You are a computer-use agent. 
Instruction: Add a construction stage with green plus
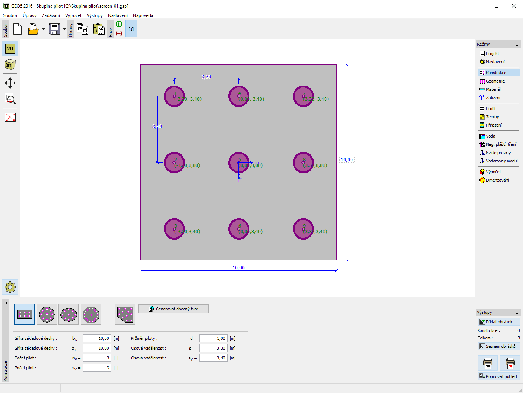pos(119,24)
